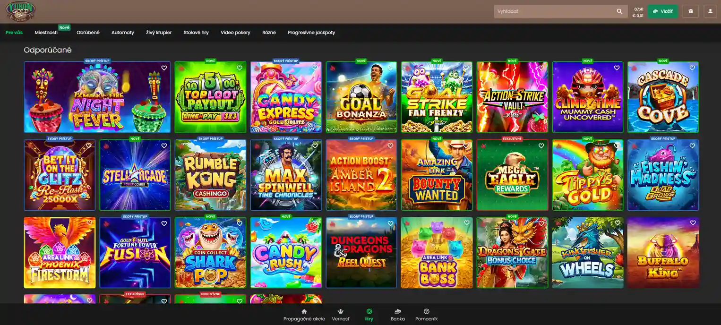Toggle favorite heart on Goal Bonanza
Image resolution: width=721 pixels, height=325 pixels.
point(391,68)
